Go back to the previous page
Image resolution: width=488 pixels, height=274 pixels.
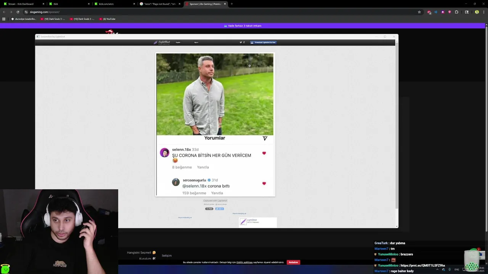pos(4,12)
